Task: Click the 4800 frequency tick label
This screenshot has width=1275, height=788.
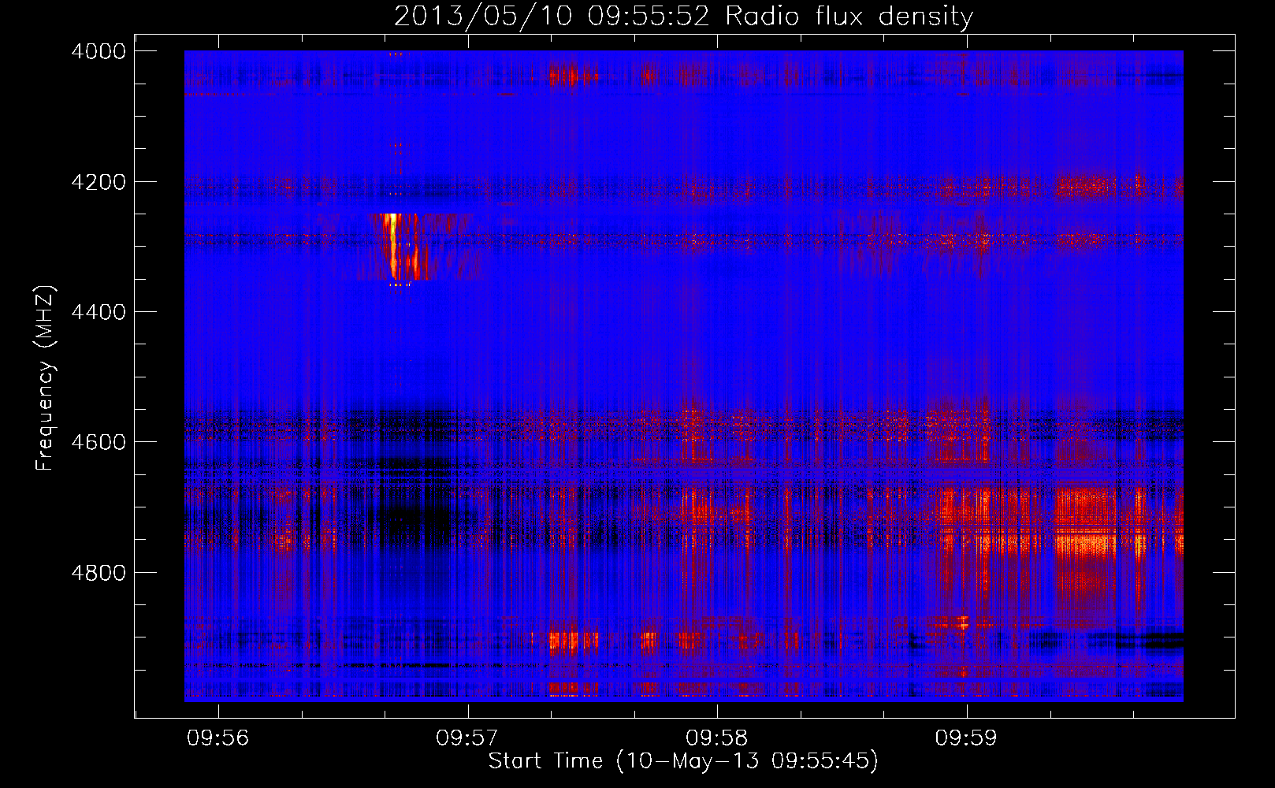Action: (x=99, y=573)
